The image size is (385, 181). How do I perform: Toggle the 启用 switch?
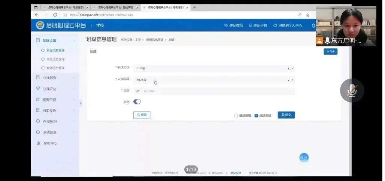[x=137, y=102]
